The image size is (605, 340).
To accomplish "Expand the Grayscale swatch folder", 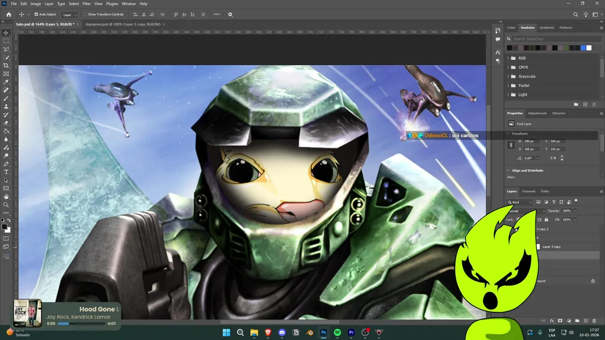I will pyautogui.click(x=508, y=76).
